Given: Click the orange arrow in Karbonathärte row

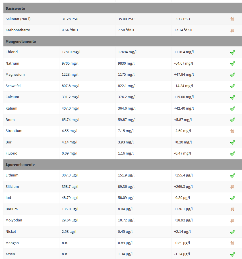Looking at the screenshot, I should pyautogui.click(x=232, y=30).
